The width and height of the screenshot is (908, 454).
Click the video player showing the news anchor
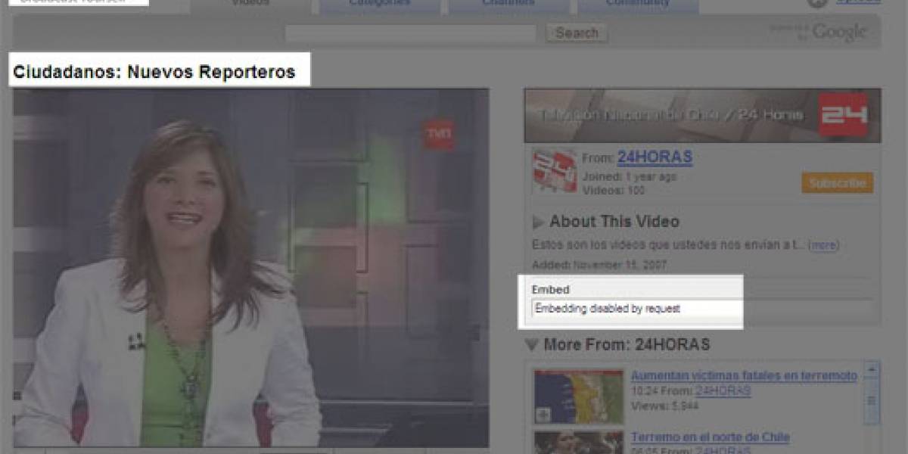251,268
